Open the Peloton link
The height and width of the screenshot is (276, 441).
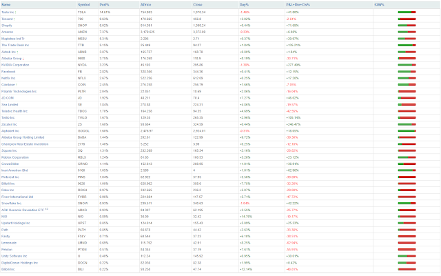coord(7,250)
